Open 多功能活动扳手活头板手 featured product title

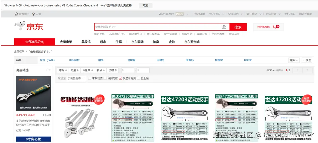click(x=33, y=123)
